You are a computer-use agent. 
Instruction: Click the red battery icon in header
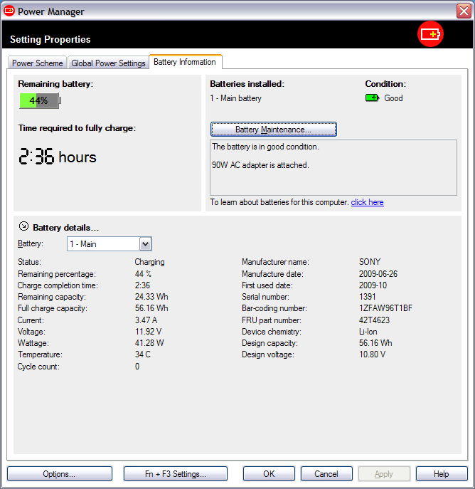tap(430, 34)
